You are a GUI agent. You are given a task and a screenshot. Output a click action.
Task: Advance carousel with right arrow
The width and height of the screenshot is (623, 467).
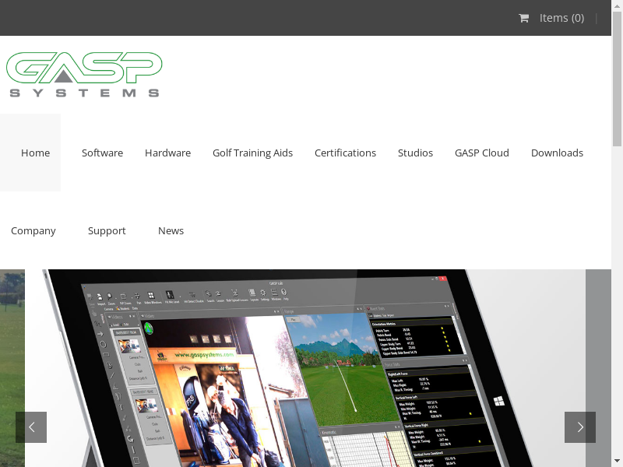[580, 427]
